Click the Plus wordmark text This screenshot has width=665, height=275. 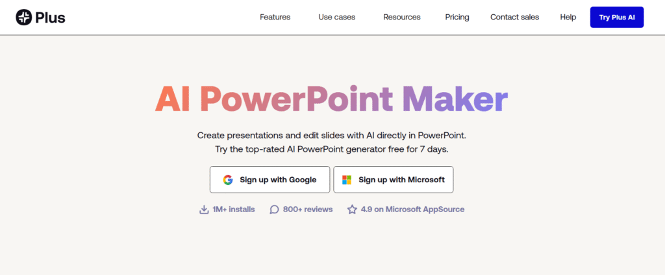(x=51, y=18)
